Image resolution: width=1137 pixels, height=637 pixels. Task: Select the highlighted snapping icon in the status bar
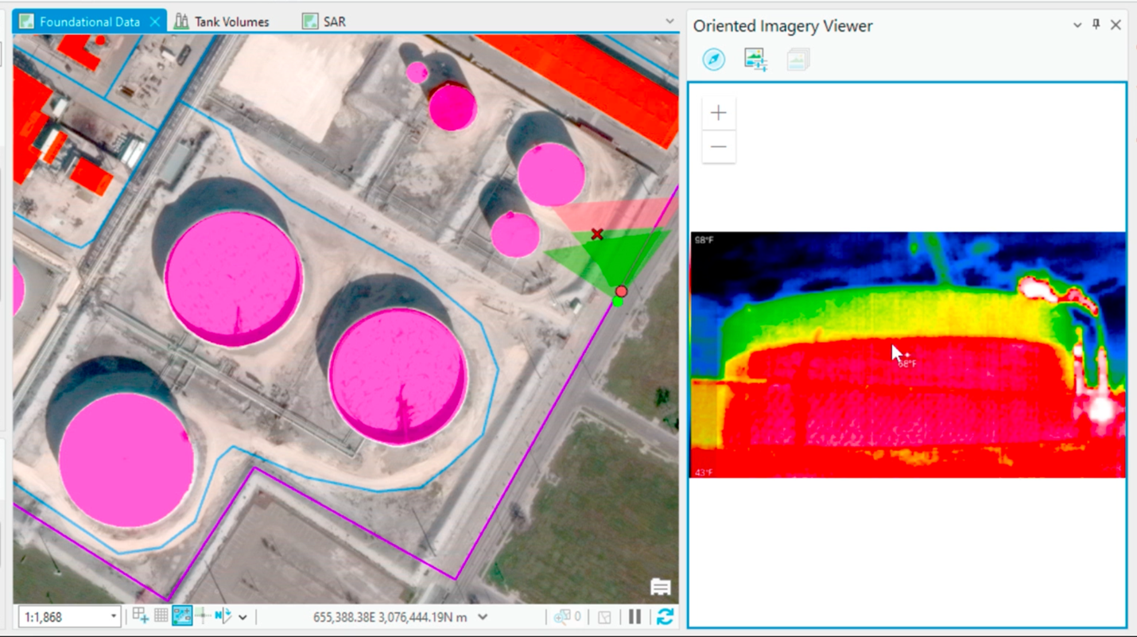[x=181, y=616]
